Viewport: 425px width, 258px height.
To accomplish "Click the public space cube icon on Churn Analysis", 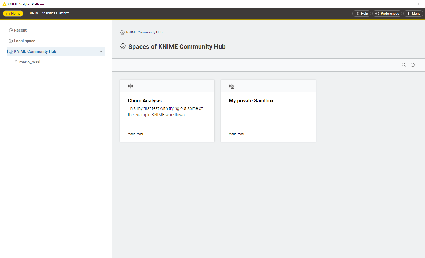I will pyautogui.click(x=130, y=86).
